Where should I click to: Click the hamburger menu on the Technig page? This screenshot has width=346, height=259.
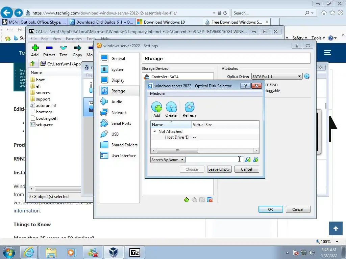(x=328, y=53)
